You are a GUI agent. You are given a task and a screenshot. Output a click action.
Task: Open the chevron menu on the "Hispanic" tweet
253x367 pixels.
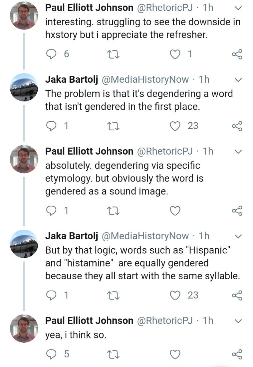tap(238, 236)
